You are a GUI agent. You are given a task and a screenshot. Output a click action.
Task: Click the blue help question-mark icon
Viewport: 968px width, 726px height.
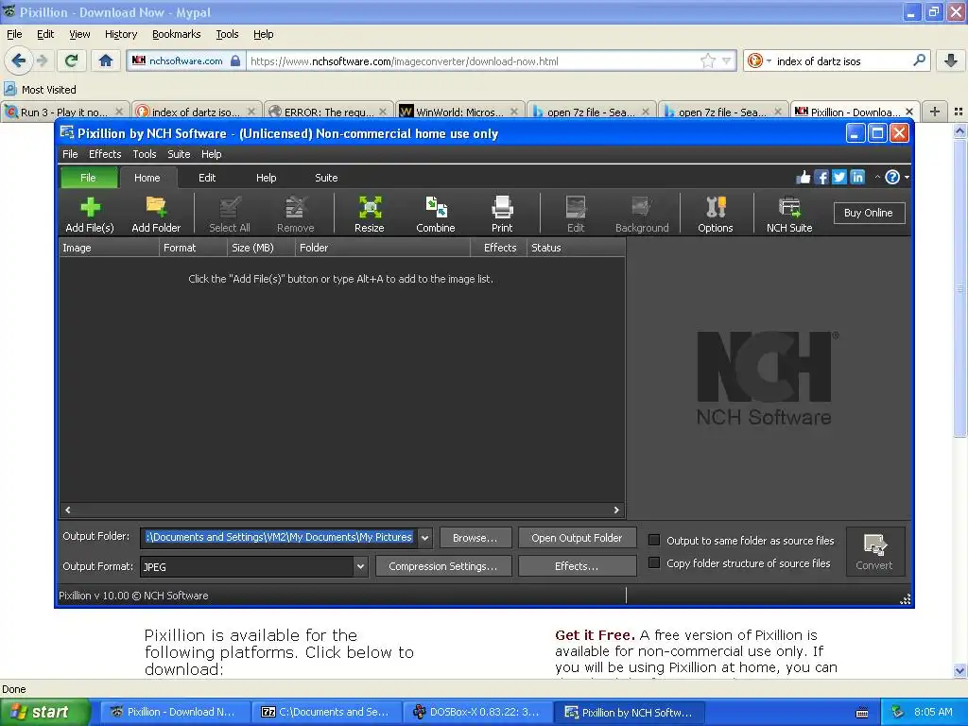tap(892, 177)
